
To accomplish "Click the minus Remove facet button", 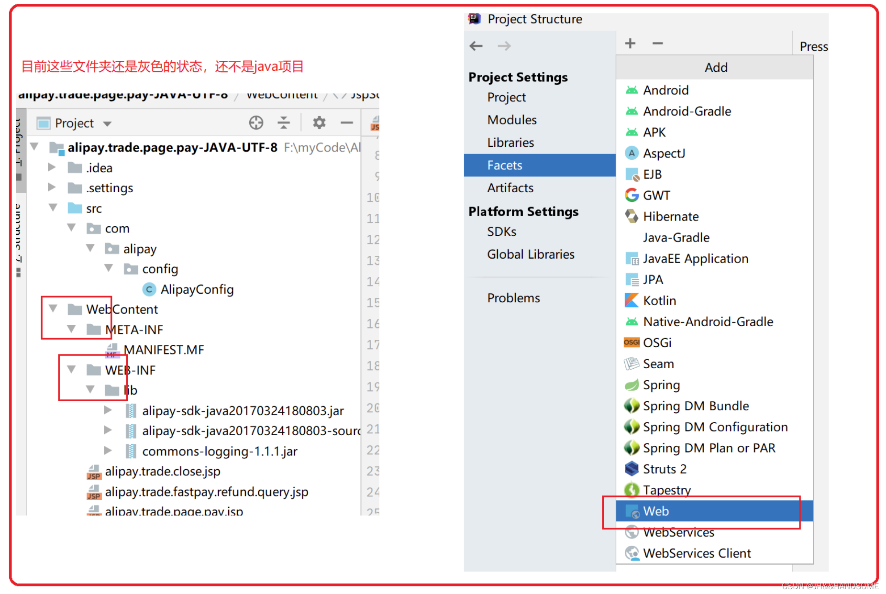I will 658,44.
